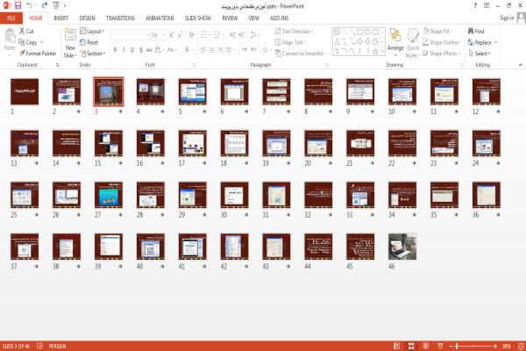Screen dimensions: 526x351
Task: Switch to Normal view in status bar
Action: [396, 346]
